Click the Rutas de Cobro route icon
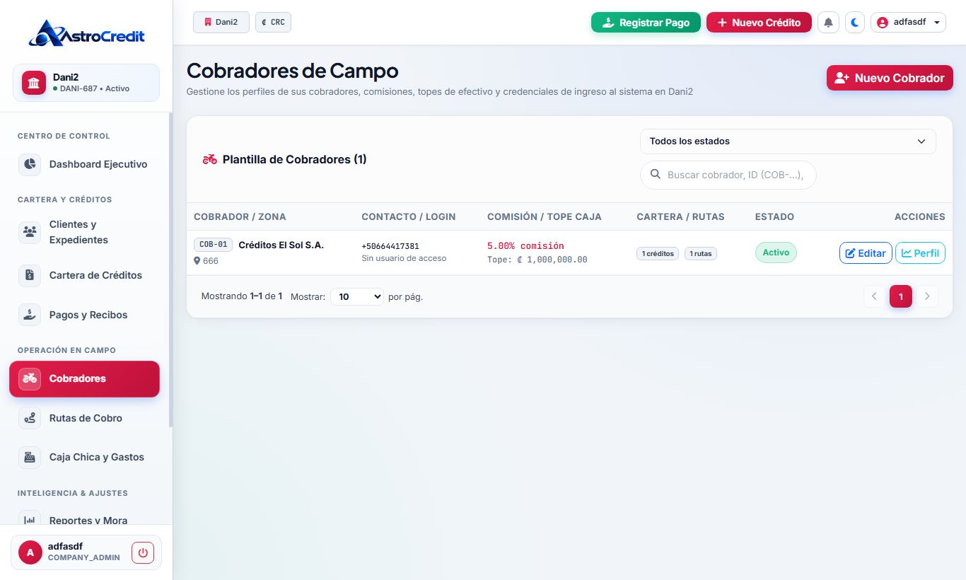The width and height of the screenshot is (966, 580). pyautogui.click(x=30, y=418)
